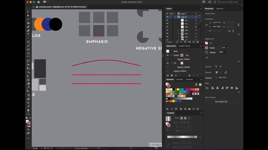Expand Fill attributes in Appearance panel
268x150 pixels.
(x=171, y=63)
